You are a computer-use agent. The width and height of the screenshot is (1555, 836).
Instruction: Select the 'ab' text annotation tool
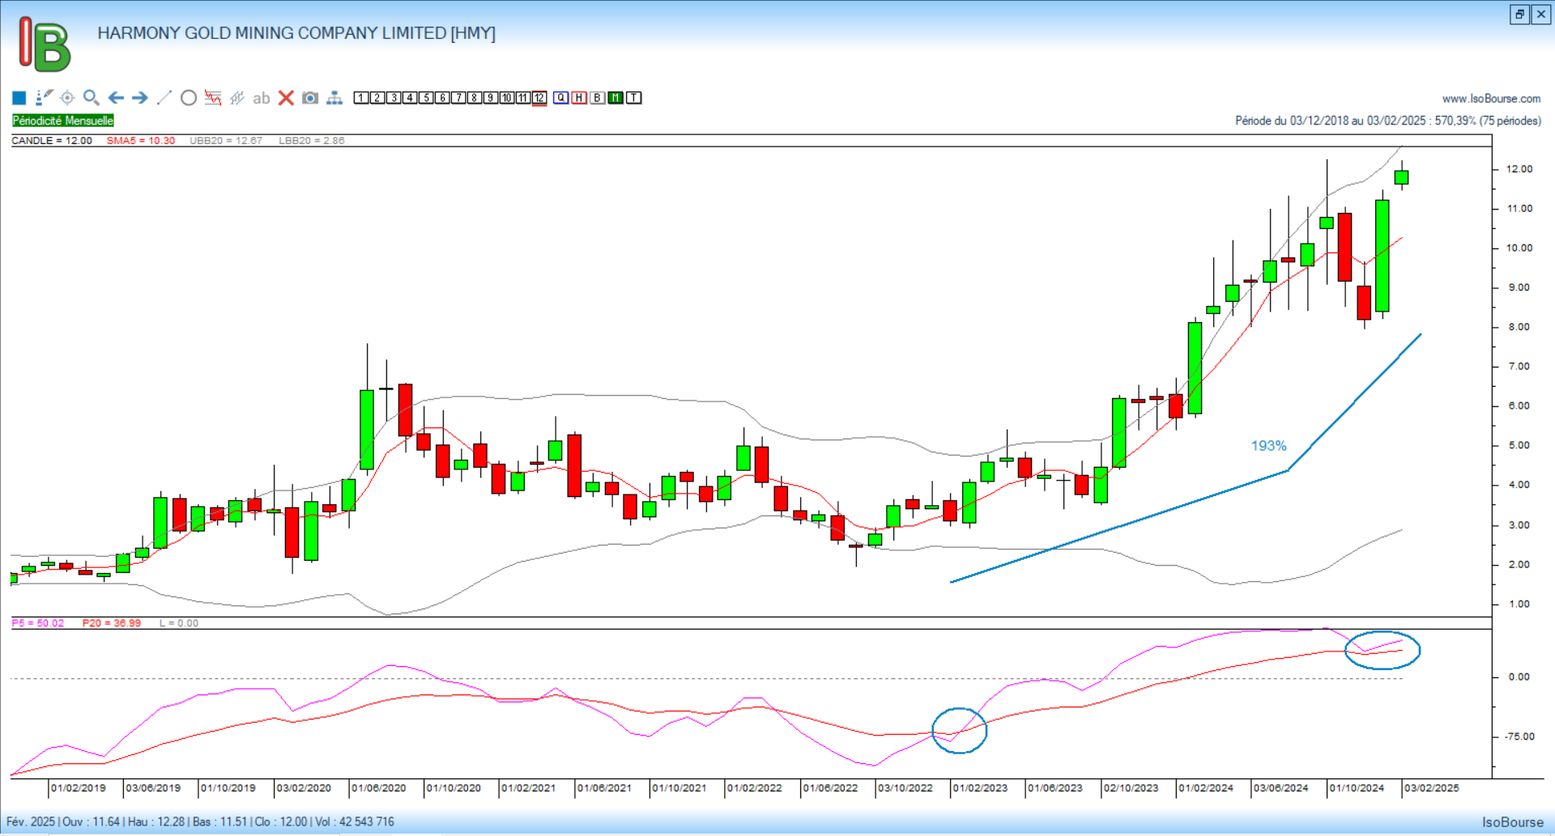(261, 98)
